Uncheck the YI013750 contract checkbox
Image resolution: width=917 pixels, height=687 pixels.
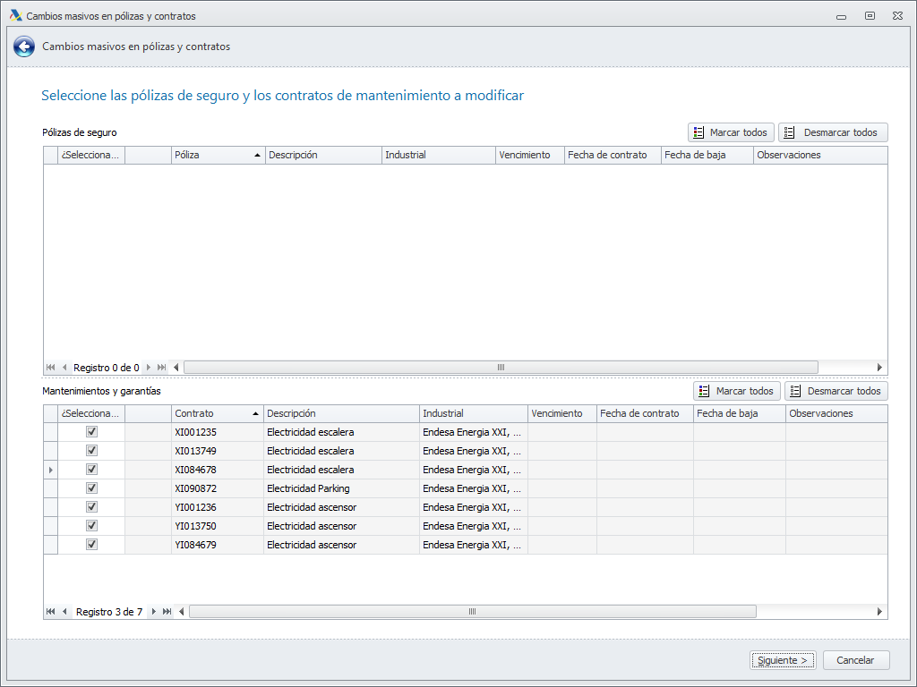click(x=91, y=525)
